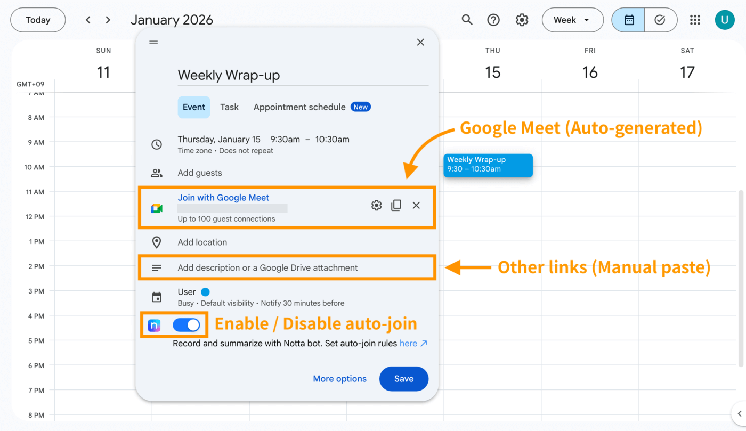
Task: Click the calendar vertical scrollbar
Action: coord(740,278)
